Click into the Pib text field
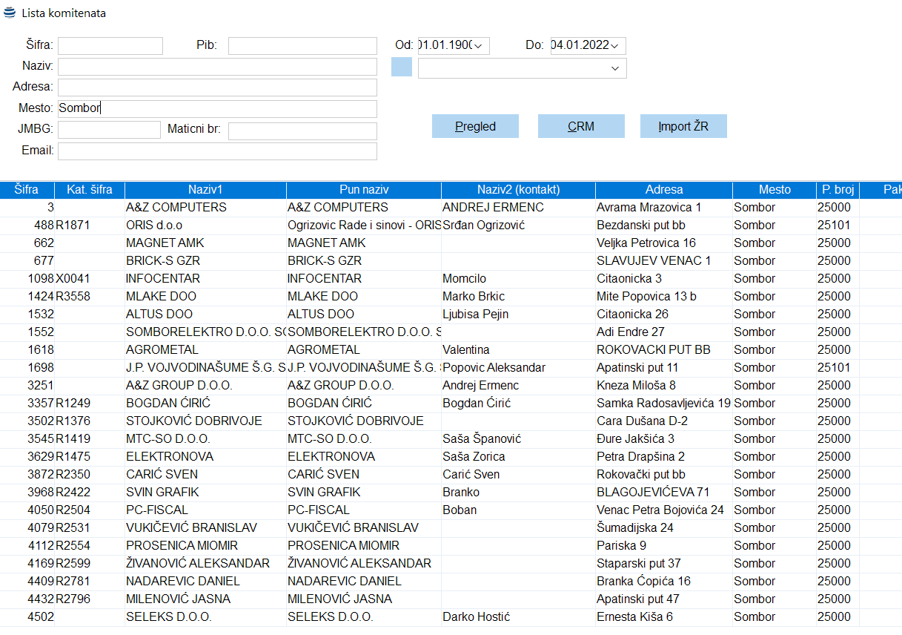The height and width of the screenshot is (635, 902). pyautogui.click(x=302, y=46)
